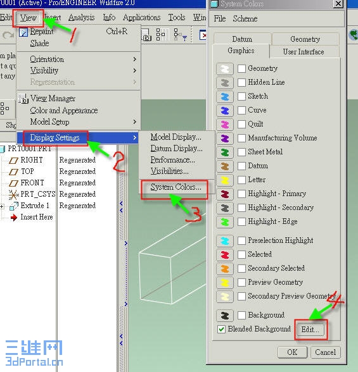Click the Repaint icon in View menu
This screenshot has height=372, width=358.
coord(23,32)
